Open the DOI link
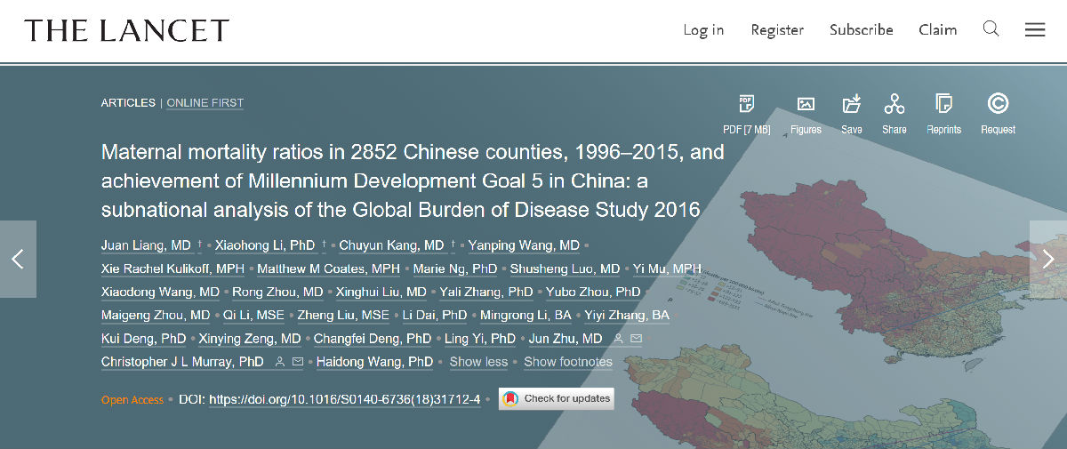This screenshot has height=449, width=1067. (344, 400)
